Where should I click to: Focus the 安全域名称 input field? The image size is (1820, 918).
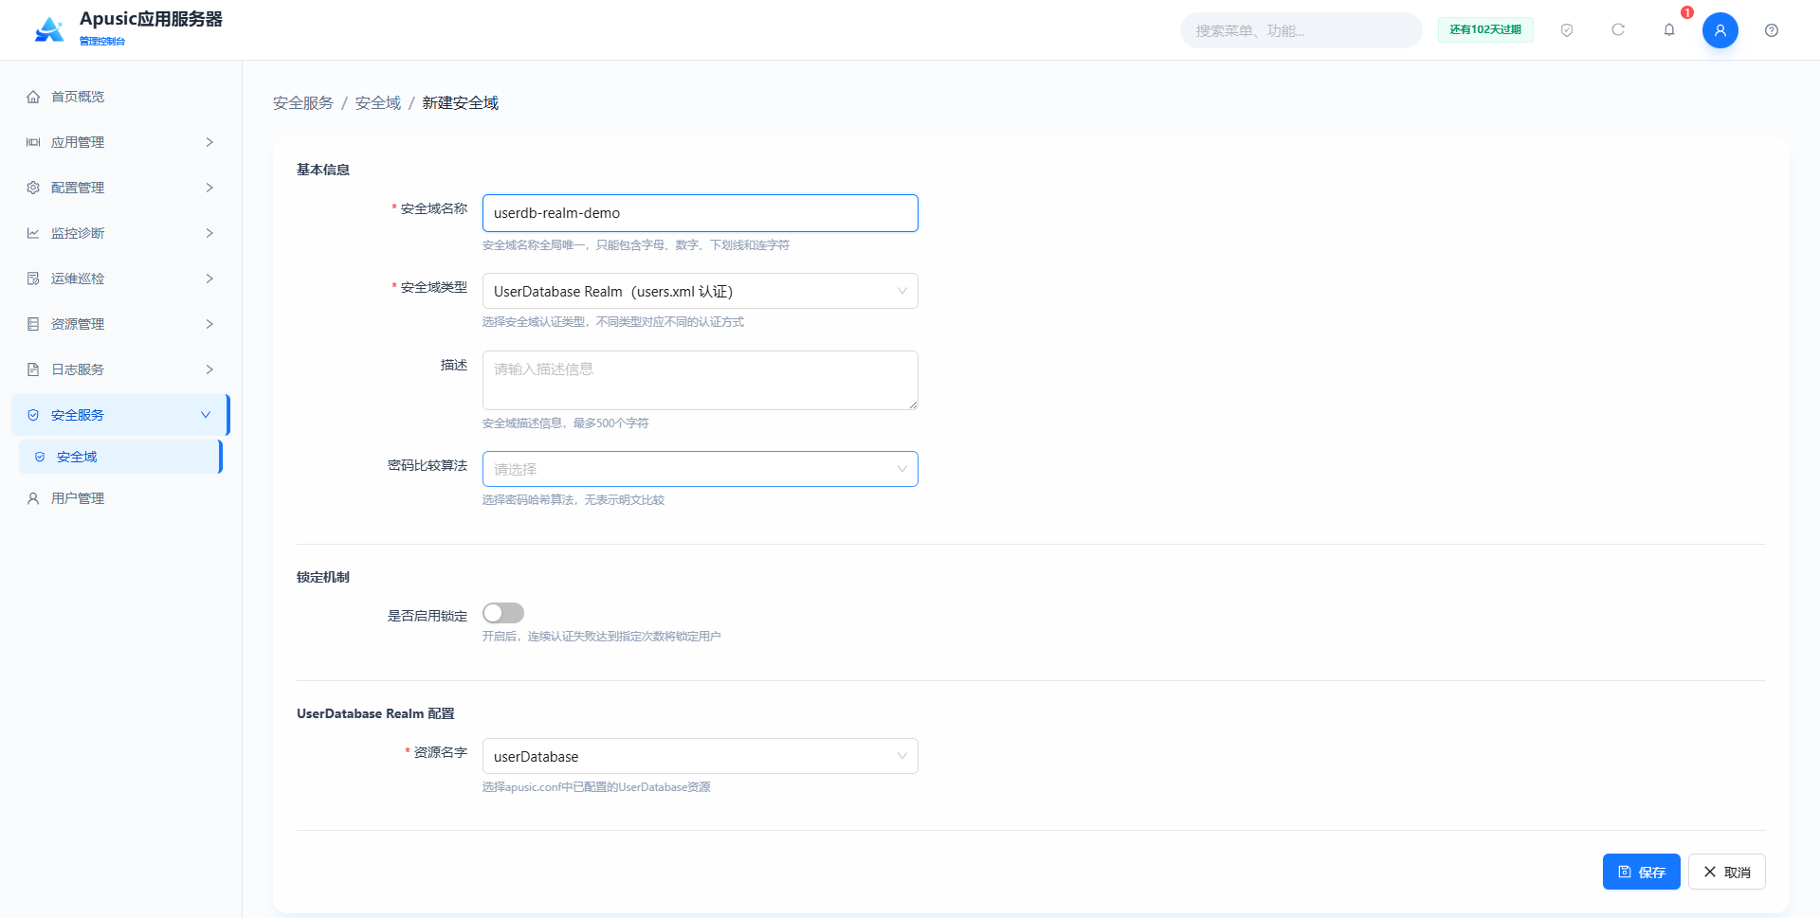[x=701, y=213]
